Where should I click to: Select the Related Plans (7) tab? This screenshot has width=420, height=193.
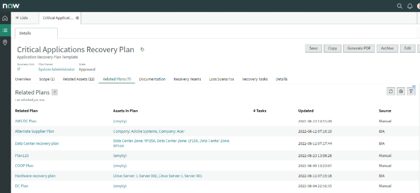pos(117,79)
